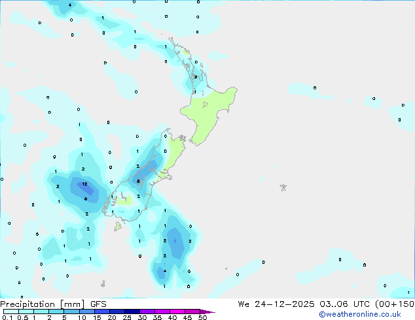Click the '25' legend scale label
This screenshot has width=415, height=320.
point(127,317)
